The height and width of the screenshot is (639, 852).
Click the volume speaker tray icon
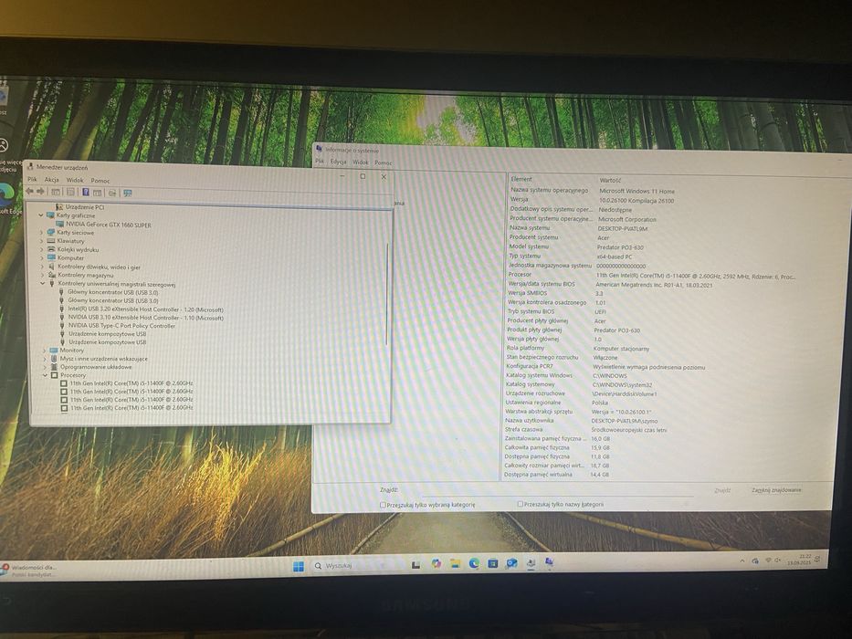click(777, 560)
